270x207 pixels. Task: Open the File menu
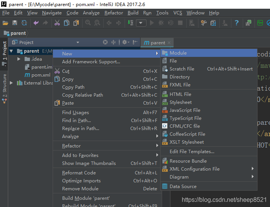click(6, 13)
